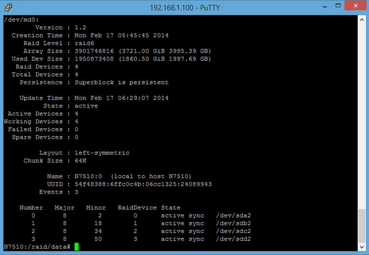
Task: Click the UUID value string
Action: pyautogui.click(x=143, y=184)
